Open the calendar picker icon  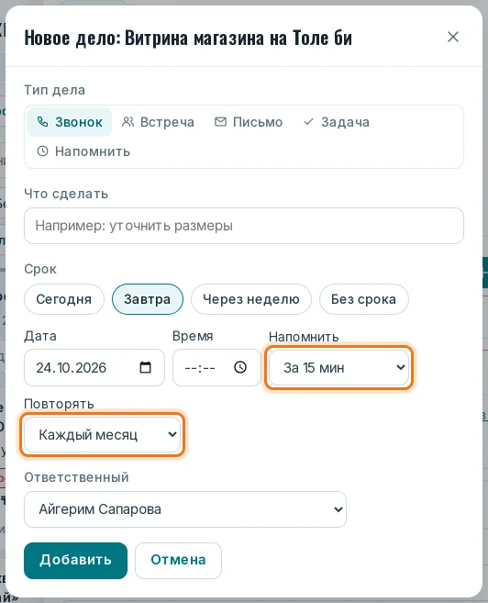145,368
